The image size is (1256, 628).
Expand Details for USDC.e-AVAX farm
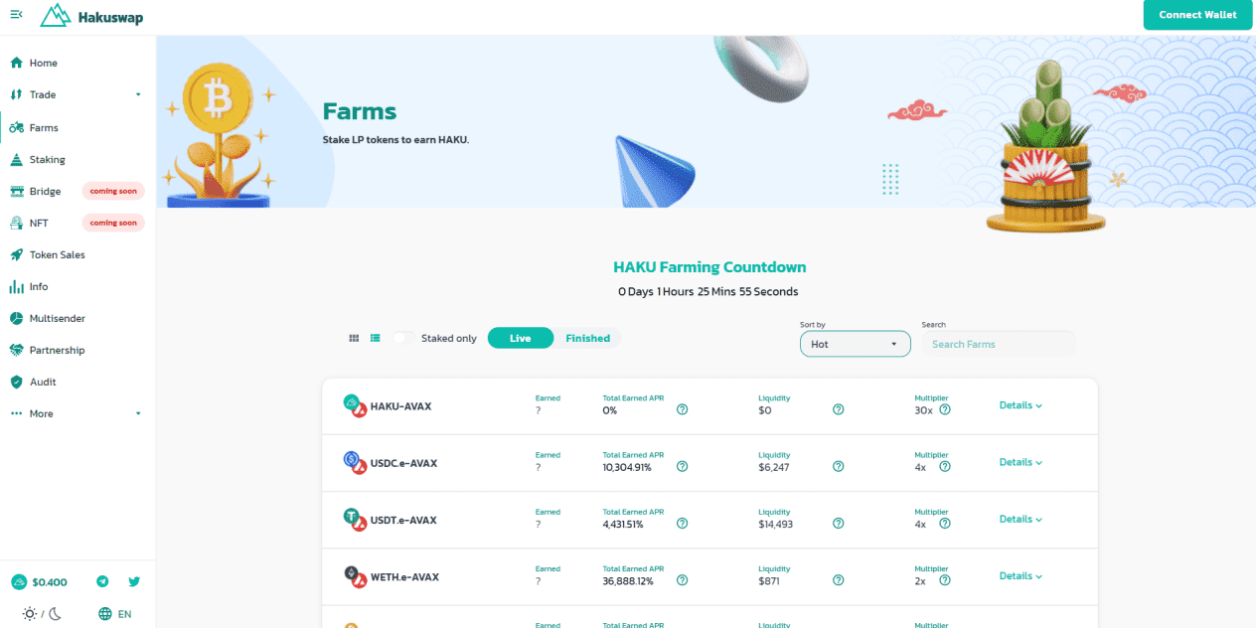click(x=1020, y=462)
